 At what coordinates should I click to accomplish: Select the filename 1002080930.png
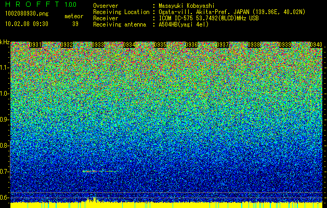pyautogui.click(x=27, y=14)
